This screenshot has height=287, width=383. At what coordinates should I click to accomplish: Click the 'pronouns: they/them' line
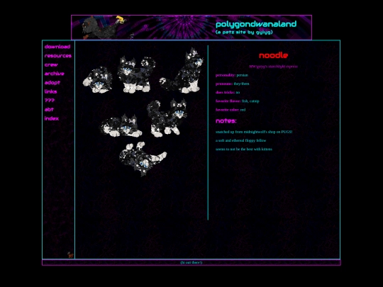coord(233,84)
